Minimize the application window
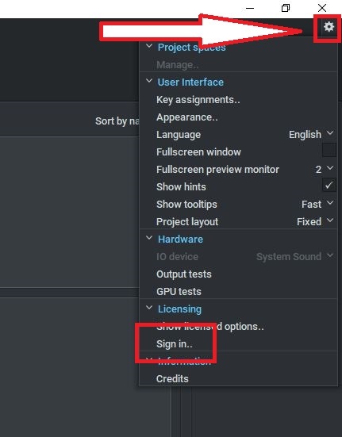This screenshot has height=437, width=342. click(x=250, y=8)
